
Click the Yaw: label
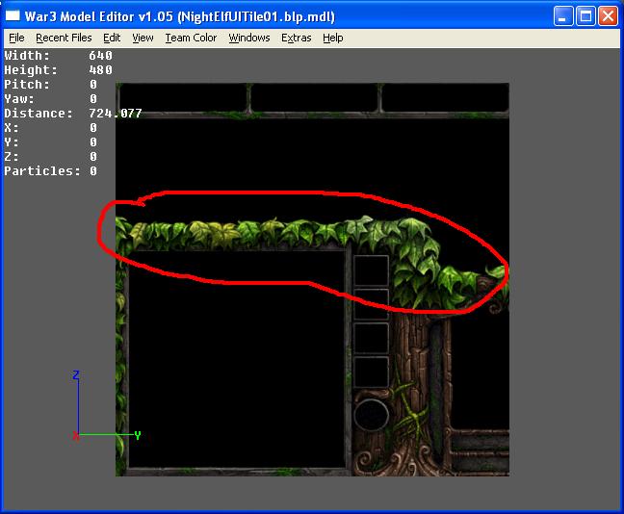[19, 99]
